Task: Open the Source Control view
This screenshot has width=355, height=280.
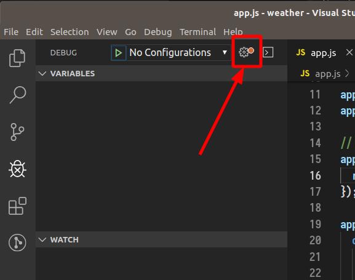Action: point(17,132)
